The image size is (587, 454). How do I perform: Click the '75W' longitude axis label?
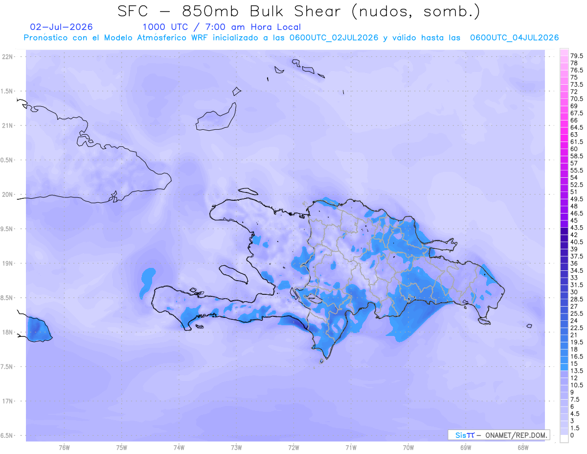pyautogui.click(x=122, y=448)
